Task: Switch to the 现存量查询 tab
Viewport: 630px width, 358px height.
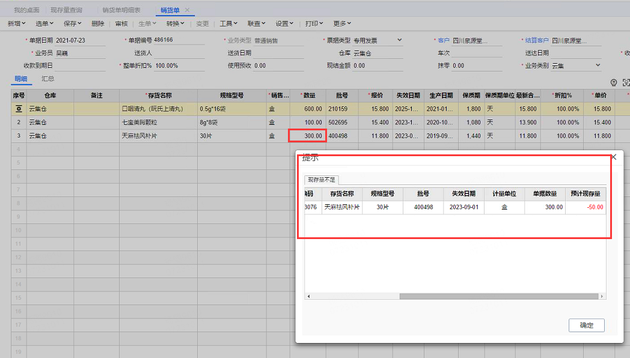Action: (x=66, y=10)
